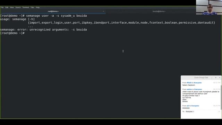Click sender name amine in chat
The width and height of the screenshot is (222, 125).
click(189, 89)
